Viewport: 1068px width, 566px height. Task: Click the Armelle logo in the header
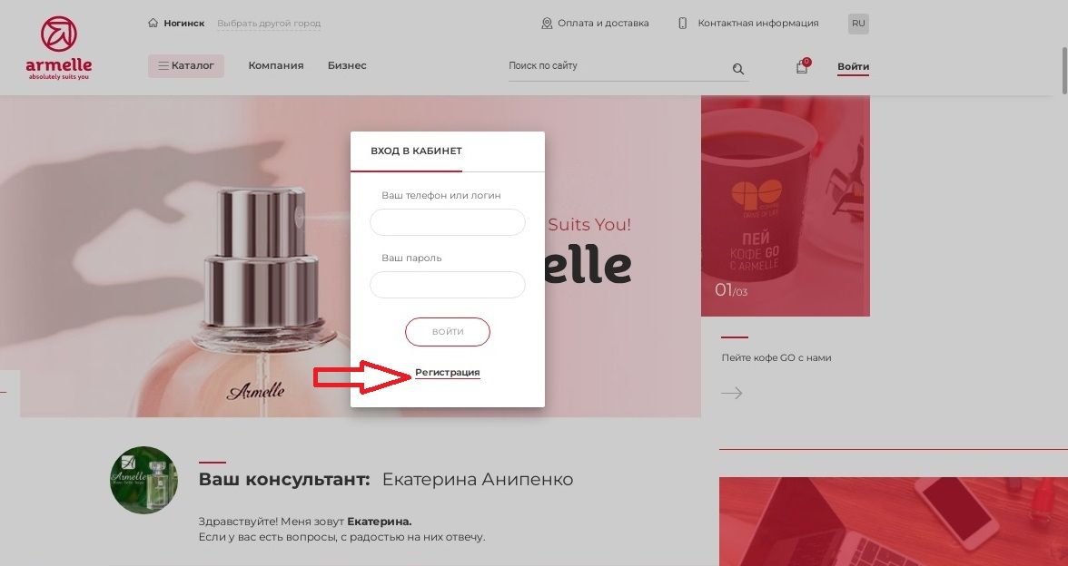pos(58,47)
